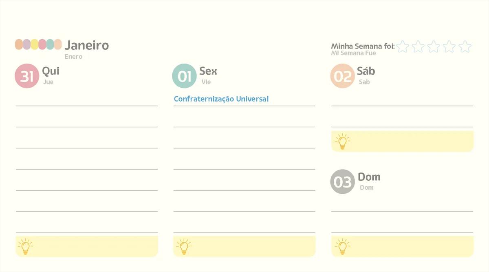Select the third rating star
Screen dimensions: 489x272
[x=434, y=46]
